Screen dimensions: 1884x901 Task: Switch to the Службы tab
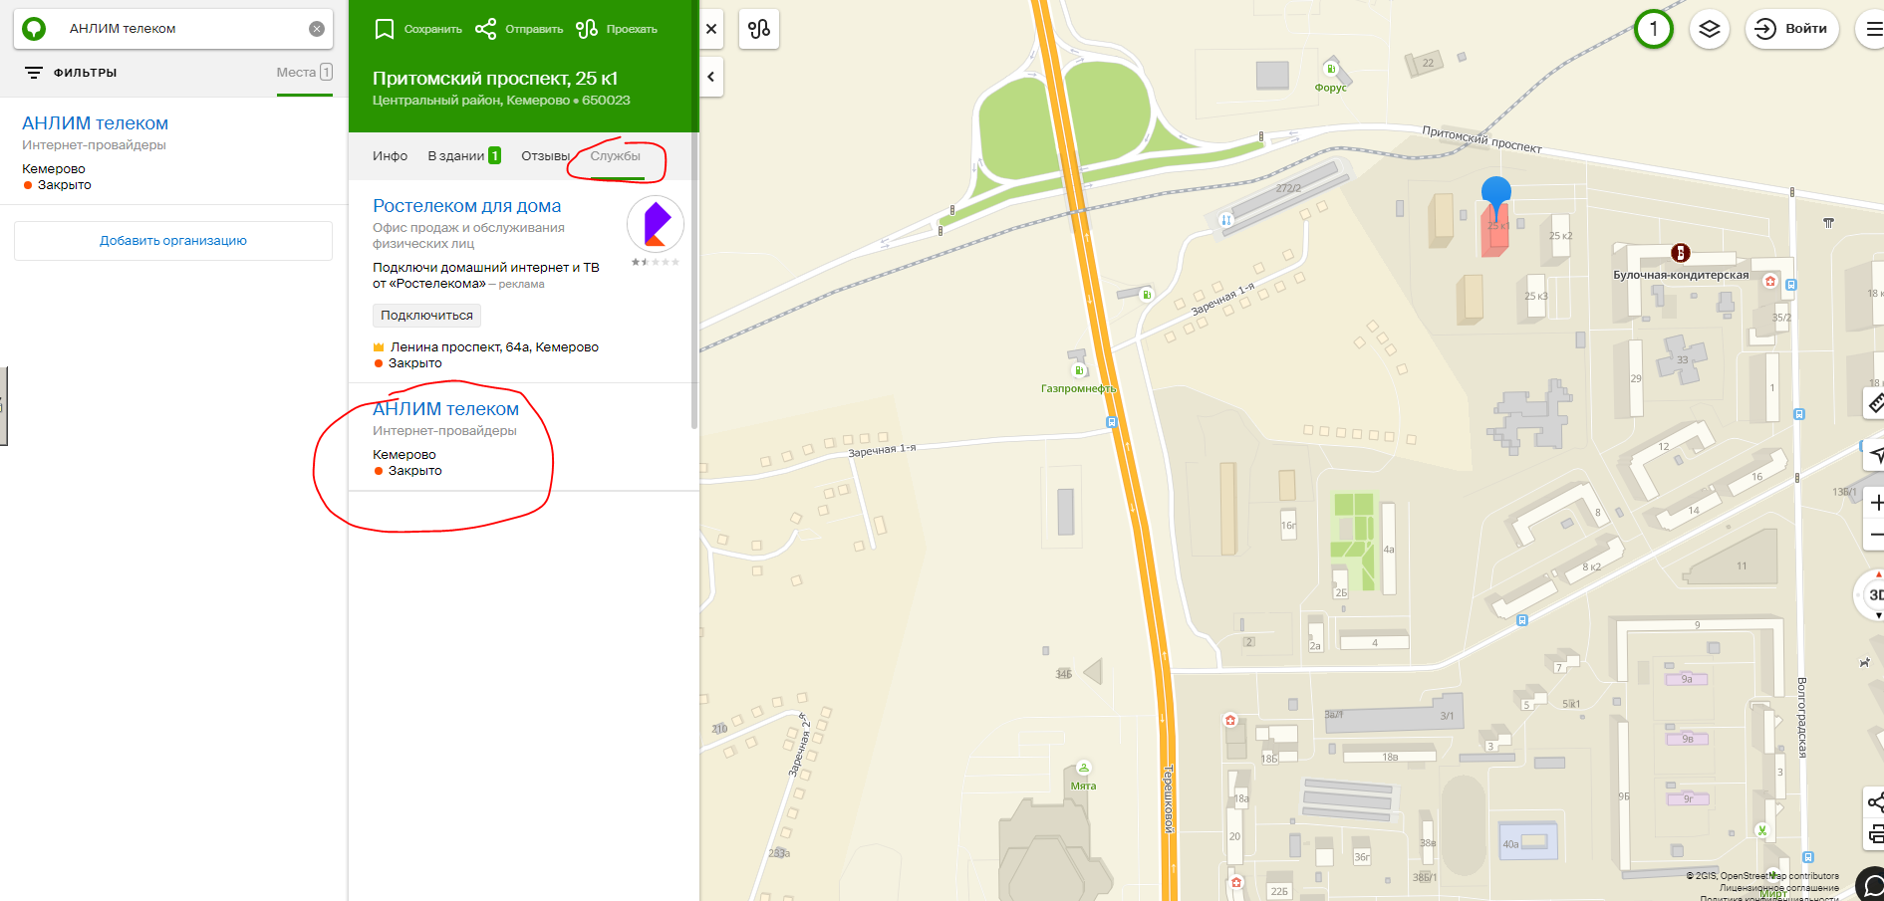[x=616, y=156]
